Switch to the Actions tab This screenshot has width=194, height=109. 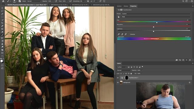click(119, 6)
